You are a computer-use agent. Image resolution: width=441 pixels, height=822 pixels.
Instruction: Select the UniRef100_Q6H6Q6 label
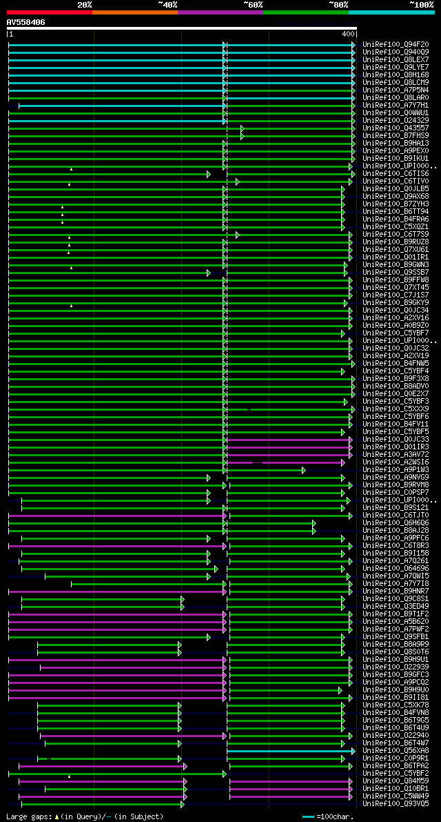pyautogui.click(x=396, y=524)
